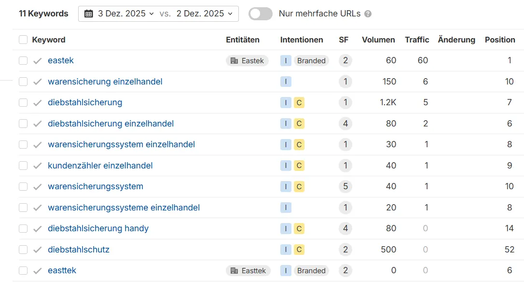Click the Eastek entity badge for keyword 'eastek'
This screenshot has height=293, width=524.
click(x=247, y=60)
